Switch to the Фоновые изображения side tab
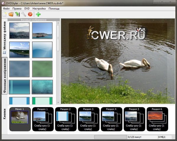Image resolution: width=177 pixels, height=141 pixels. point(5,76)
